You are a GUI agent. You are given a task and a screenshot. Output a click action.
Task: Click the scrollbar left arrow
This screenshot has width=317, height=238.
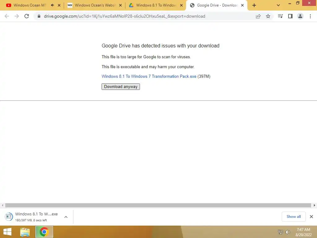pyautogui.click(x=2, y=205)
